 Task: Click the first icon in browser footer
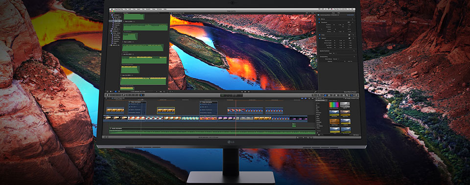coord(107,92)
